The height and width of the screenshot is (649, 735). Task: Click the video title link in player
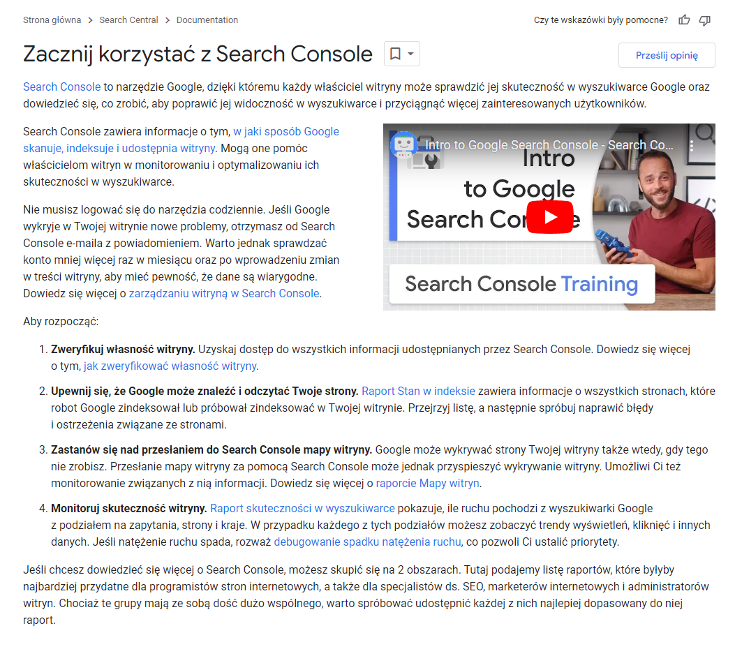coord(549,145)
